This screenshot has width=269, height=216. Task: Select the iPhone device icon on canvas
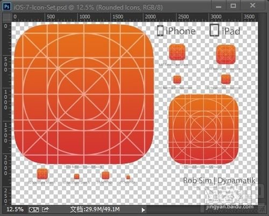coord(160,31)
